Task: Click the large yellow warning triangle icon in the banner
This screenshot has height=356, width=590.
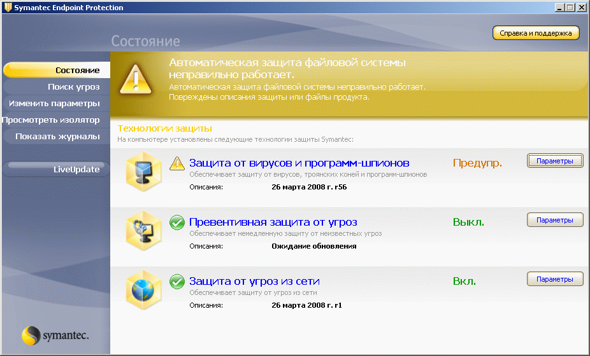Action: pyautogui.click(x=136, y=79)
